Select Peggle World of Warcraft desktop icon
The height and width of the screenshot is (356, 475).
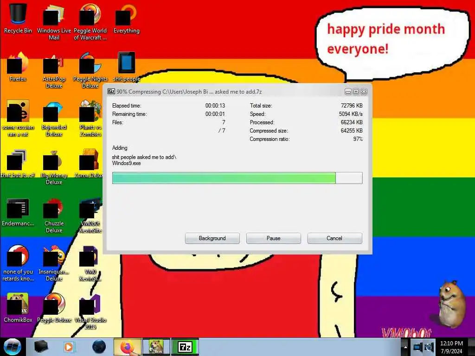coord(90,22)
